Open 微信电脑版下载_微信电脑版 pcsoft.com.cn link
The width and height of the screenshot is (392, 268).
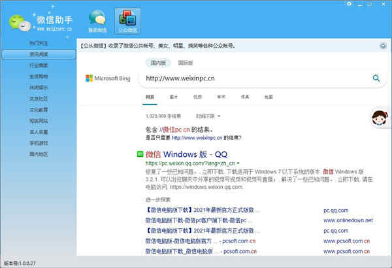tap(201, 251)
